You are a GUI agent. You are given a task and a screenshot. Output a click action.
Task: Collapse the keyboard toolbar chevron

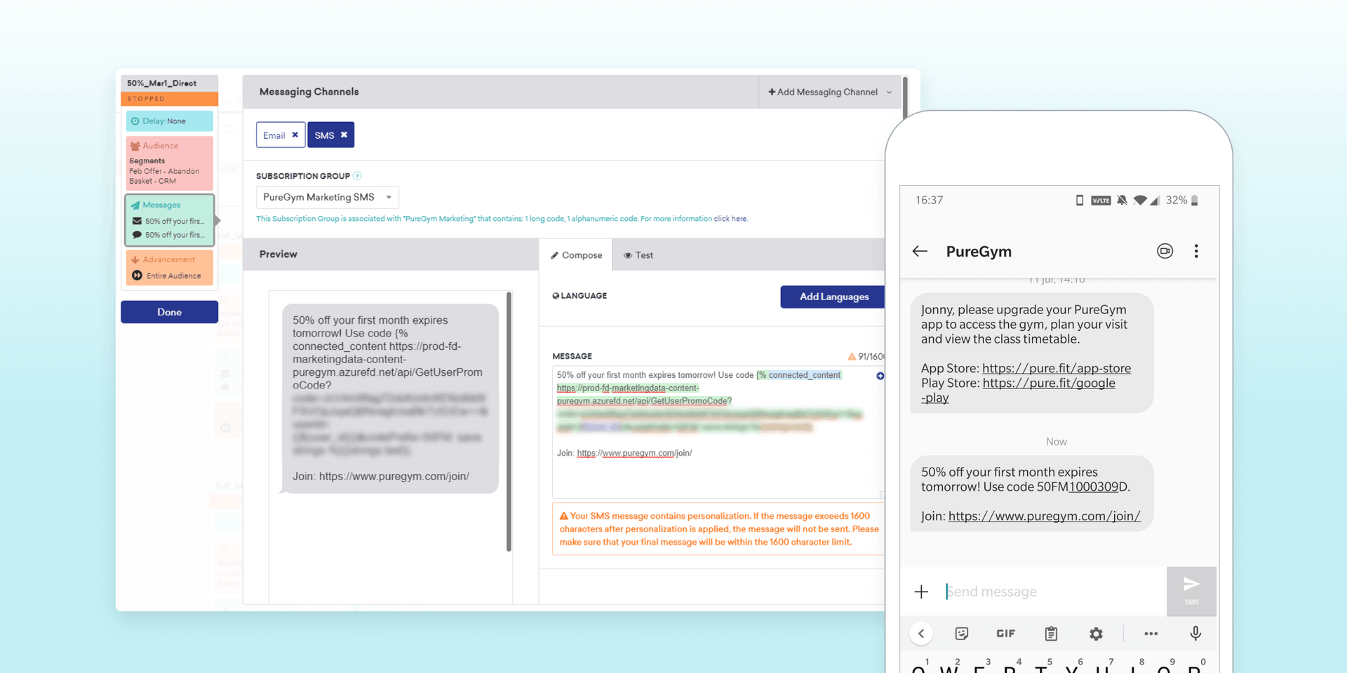[x=921, y=634]
